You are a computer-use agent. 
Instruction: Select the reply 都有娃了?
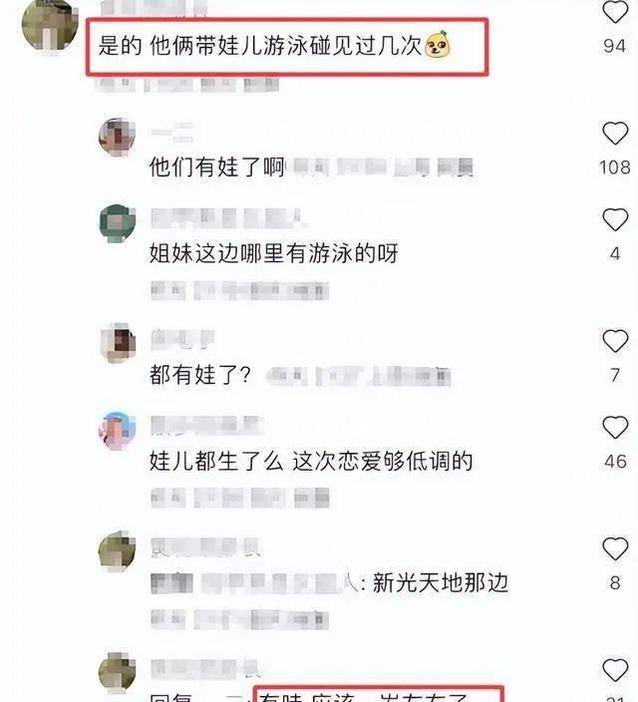click(200, 375)
